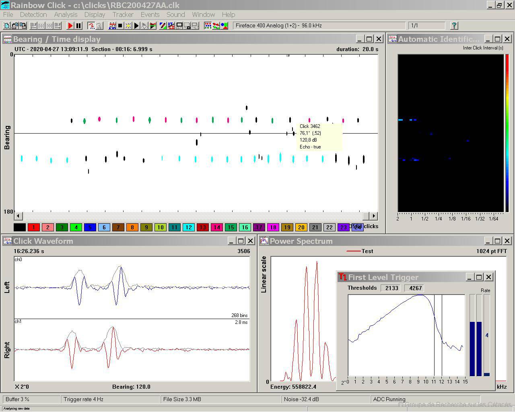Select the red color swatch numbered 1

34,227
